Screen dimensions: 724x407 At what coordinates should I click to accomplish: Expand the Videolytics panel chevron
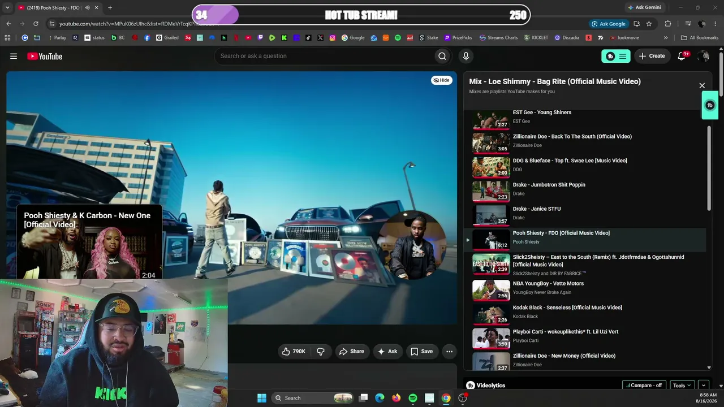[x=704, y=386]
